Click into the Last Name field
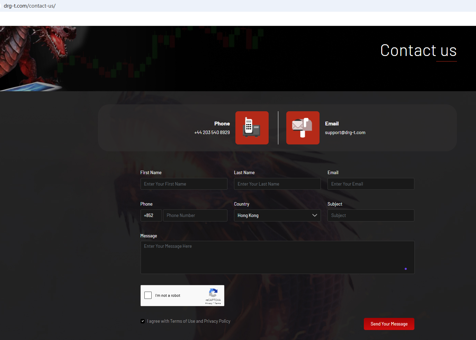Image resolution: width=476 pixels, height=340 pixels. tap(277, 184)
